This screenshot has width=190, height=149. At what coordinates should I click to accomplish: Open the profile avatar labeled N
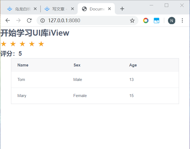171,21
